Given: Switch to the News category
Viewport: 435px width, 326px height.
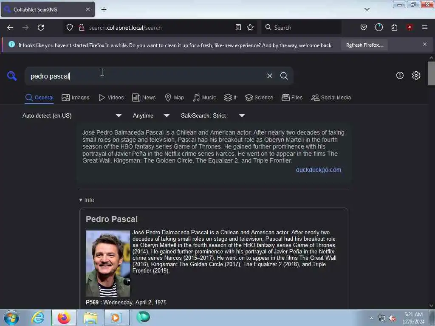Looking at the screenshot, I should pos(144,98).
